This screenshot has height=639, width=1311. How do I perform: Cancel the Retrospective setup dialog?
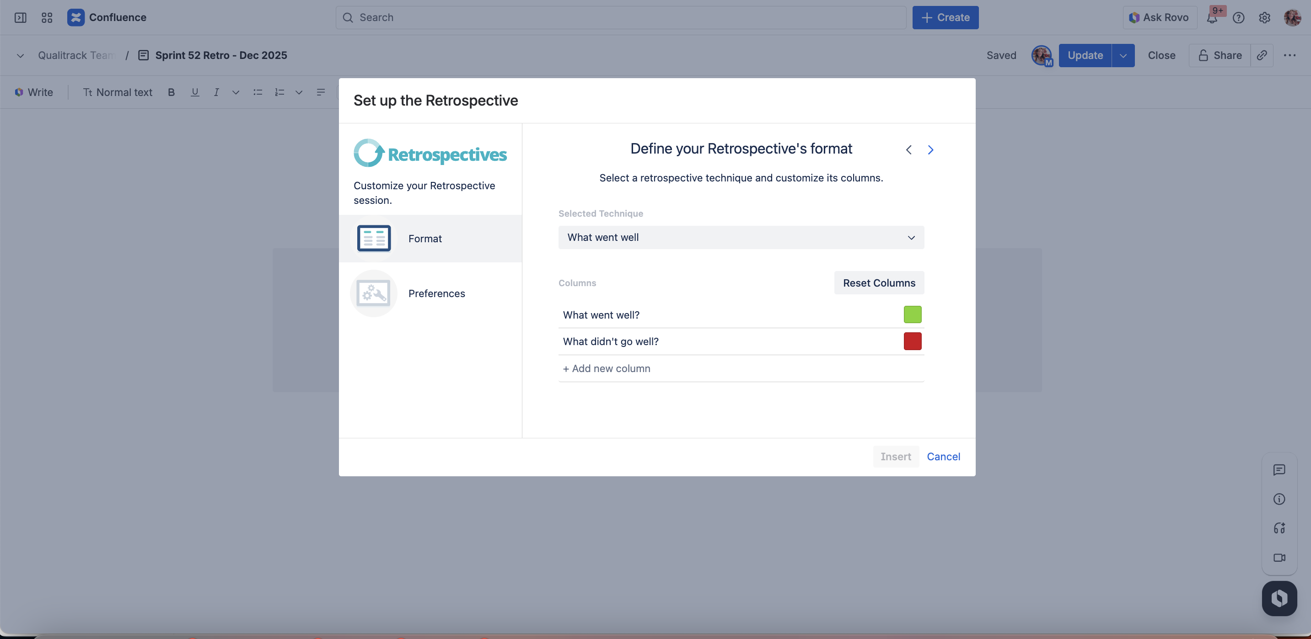pos(943,457)
